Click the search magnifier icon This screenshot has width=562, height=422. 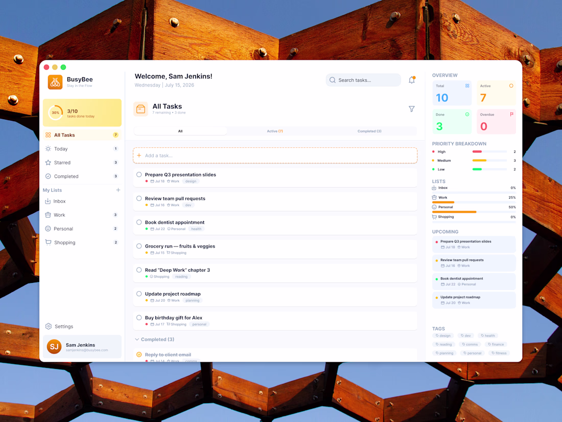click(x=332, y=80)
